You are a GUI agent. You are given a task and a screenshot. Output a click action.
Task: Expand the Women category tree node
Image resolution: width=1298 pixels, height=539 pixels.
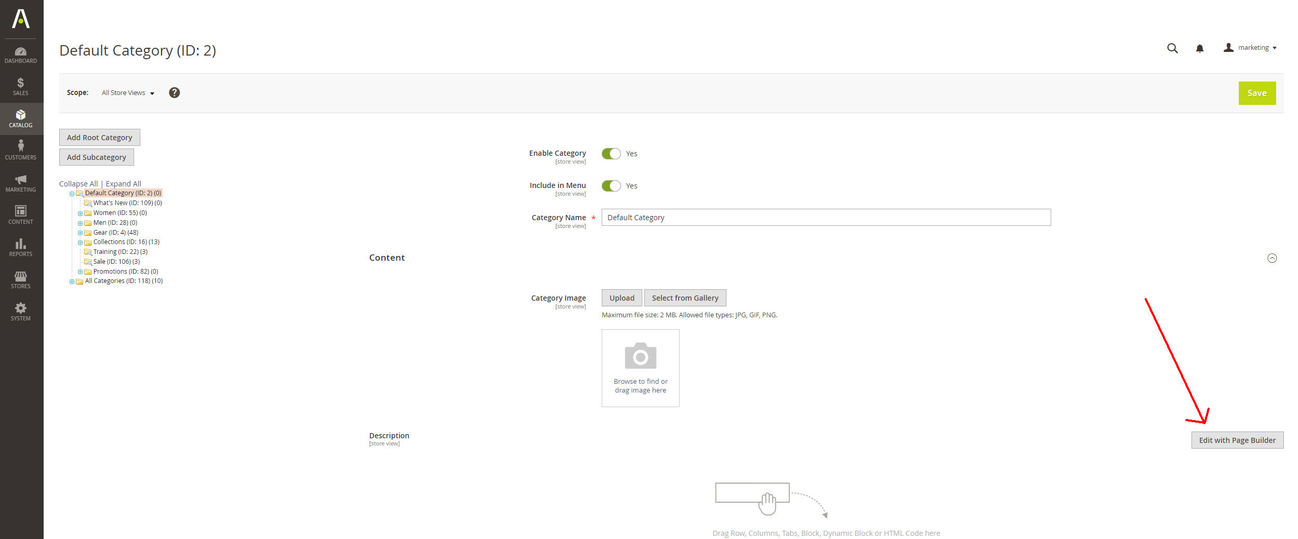(80, 213)
